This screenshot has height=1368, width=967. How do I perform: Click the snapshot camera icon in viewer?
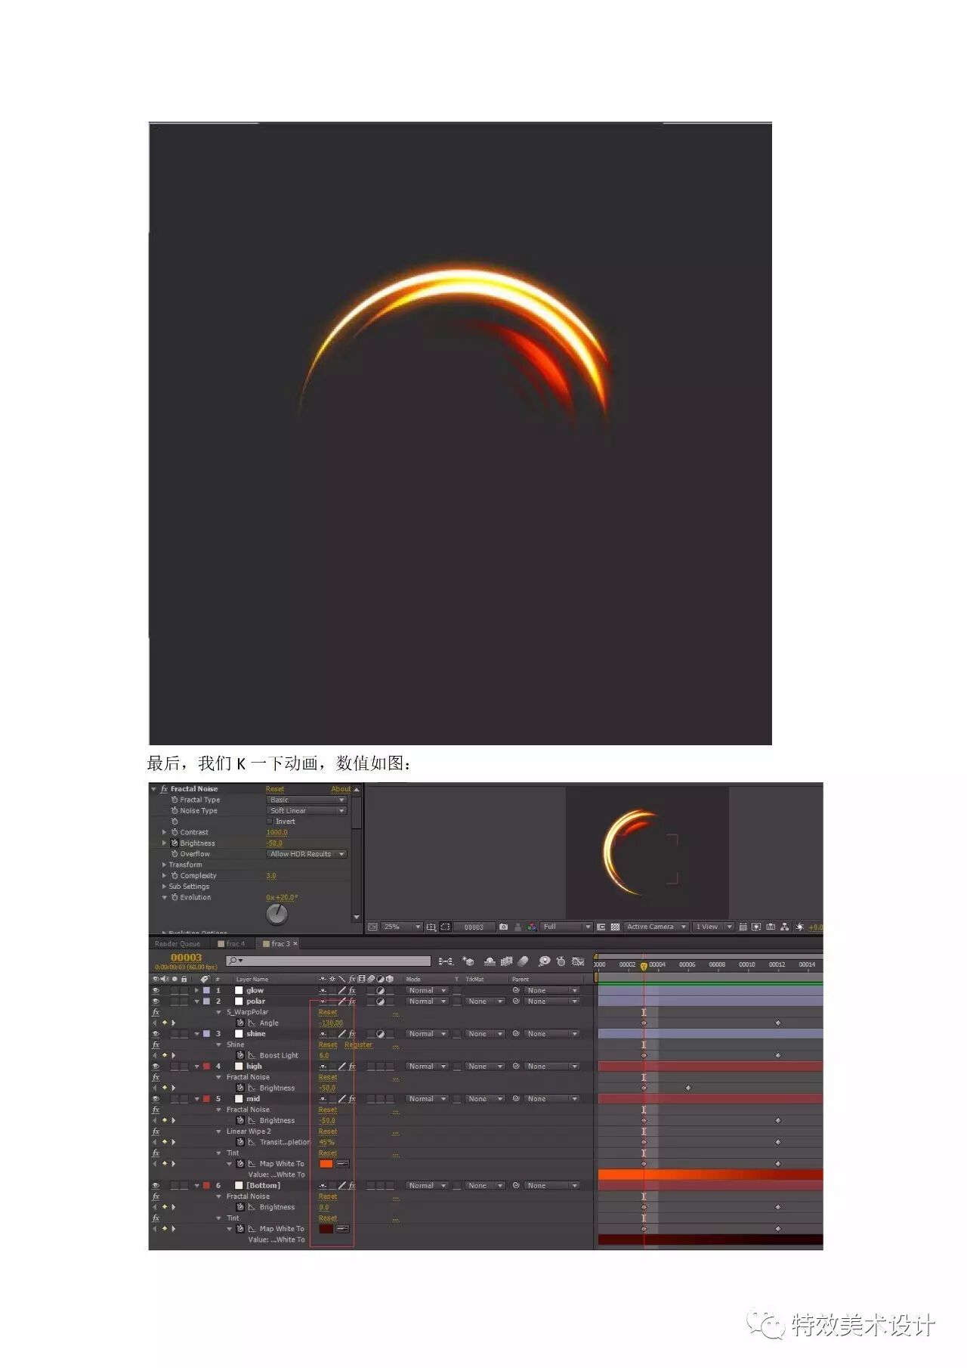click(x=504, y=927)
